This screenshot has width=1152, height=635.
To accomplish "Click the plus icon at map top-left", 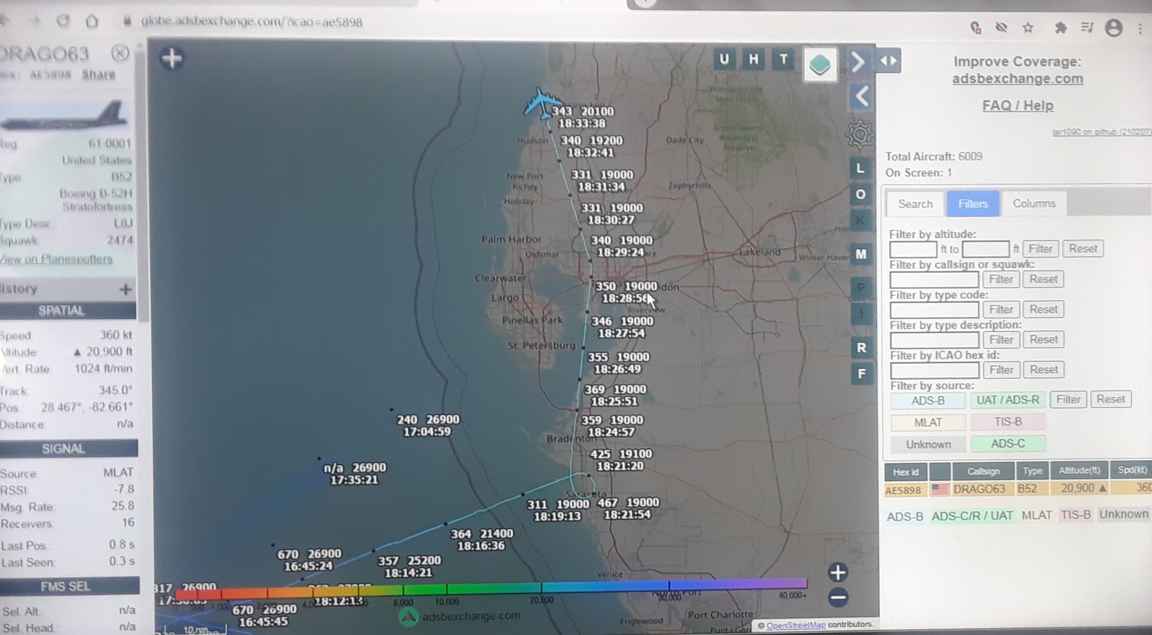I will [x=172, y=58].
